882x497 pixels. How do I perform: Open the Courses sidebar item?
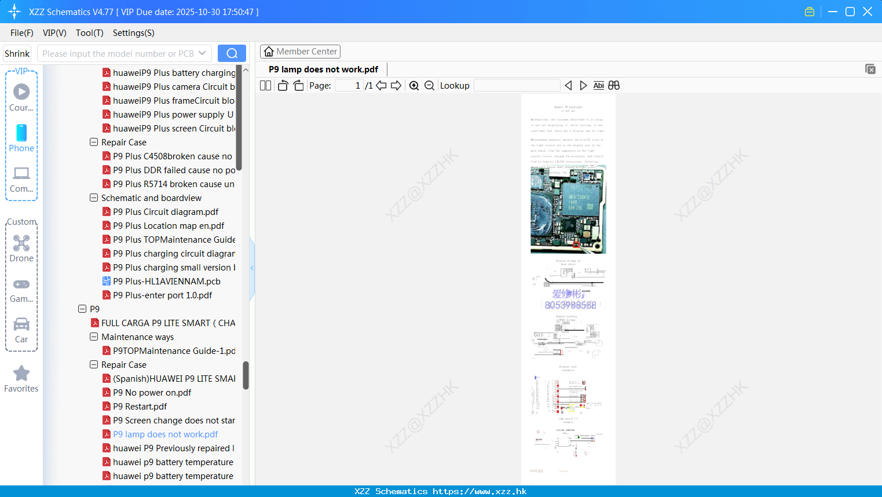(21, 97)
